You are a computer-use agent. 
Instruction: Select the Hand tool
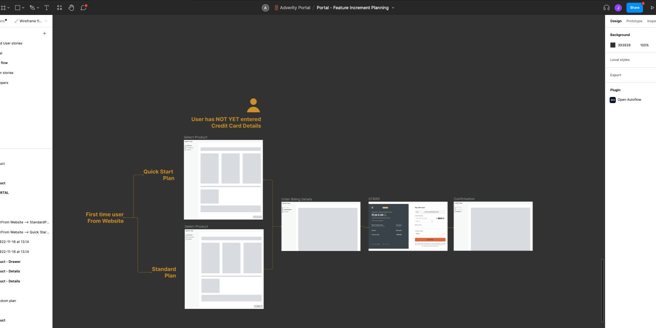tap(71, 8)
